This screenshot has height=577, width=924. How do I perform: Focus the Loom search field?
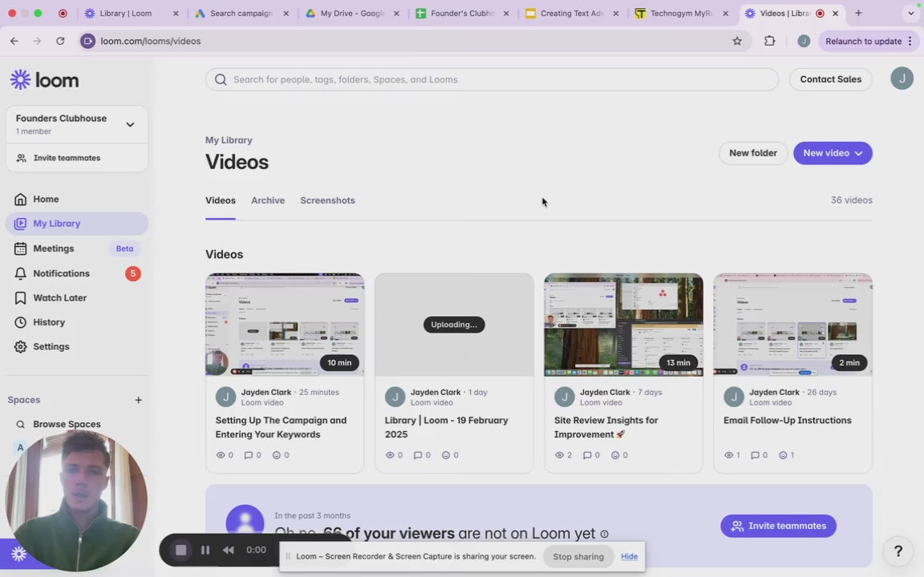(x=491, y=79)
